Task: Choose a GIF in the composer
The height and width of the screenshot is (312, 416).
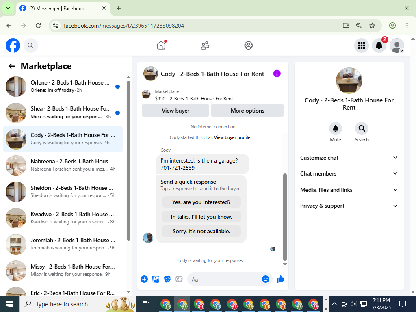Action: click(x=179, y=279)
